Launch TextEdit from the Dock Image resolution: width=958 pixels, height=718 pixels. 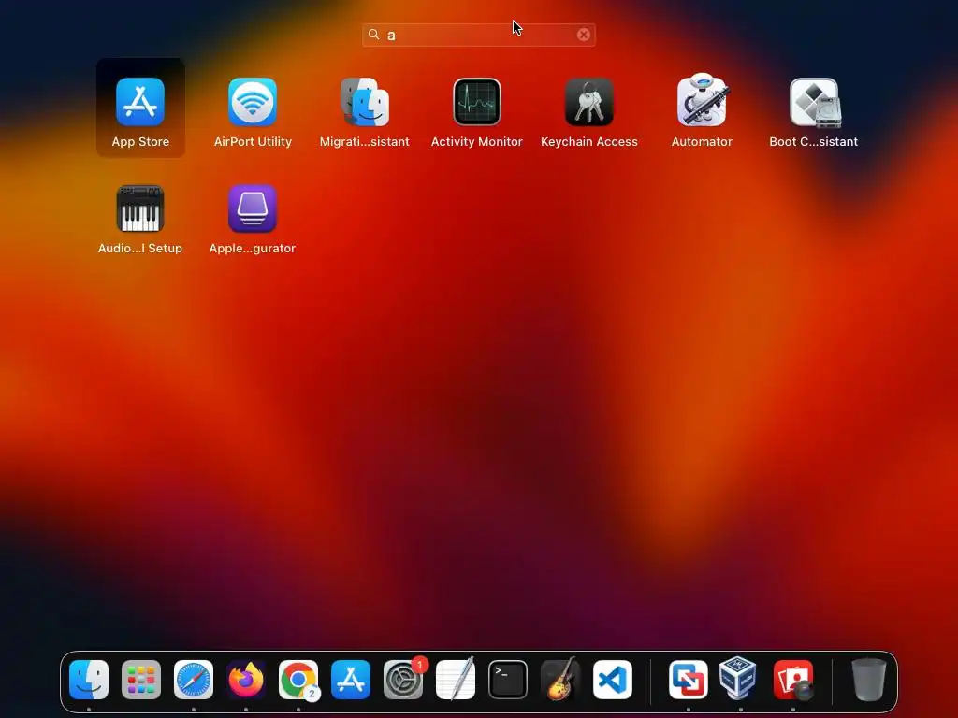click(456, 679)
